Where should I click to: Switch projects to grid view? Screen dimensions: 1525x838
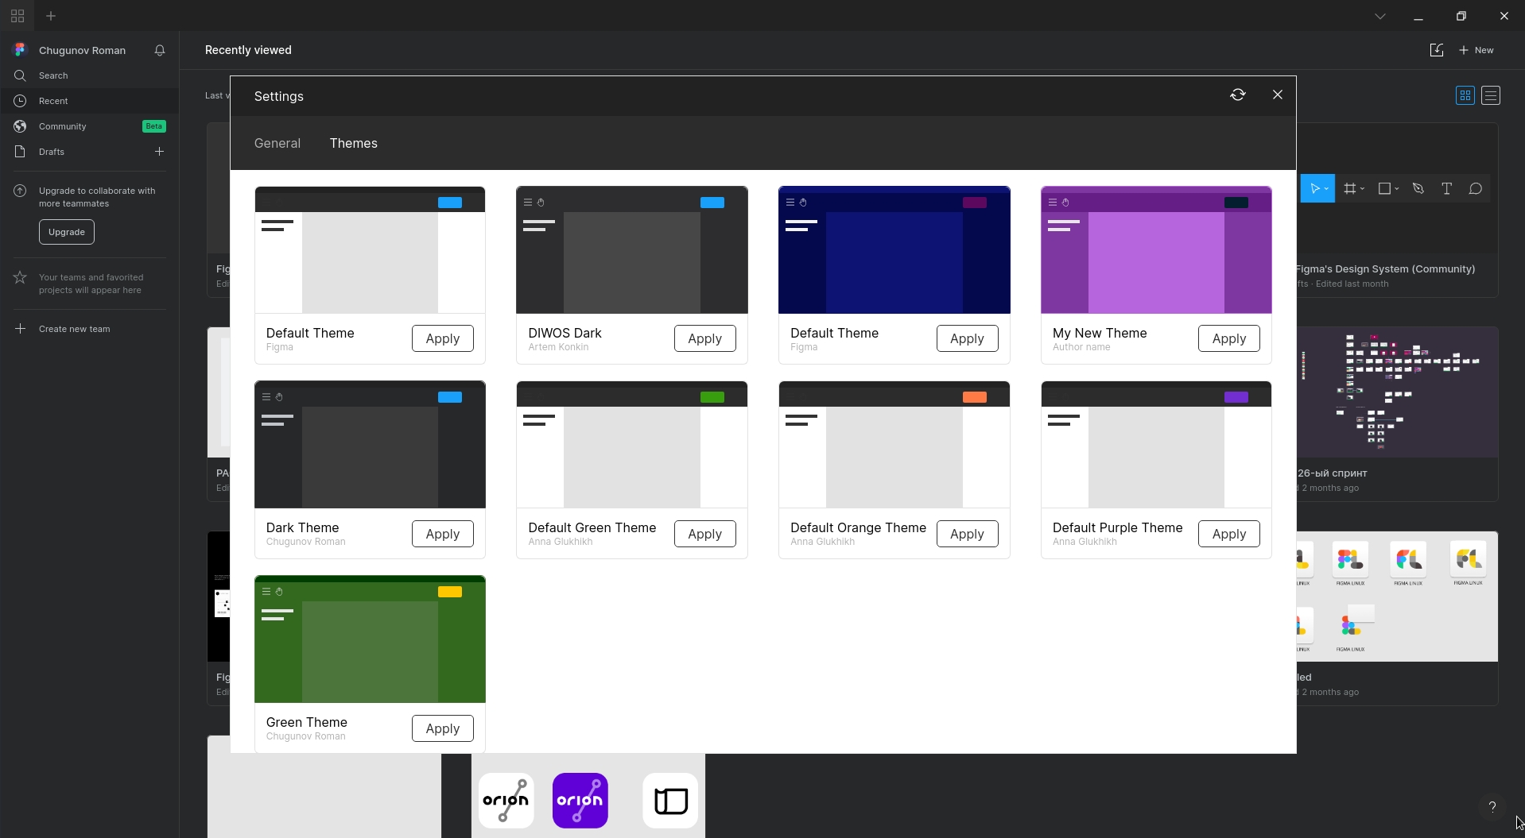(x=1465, y=95)
